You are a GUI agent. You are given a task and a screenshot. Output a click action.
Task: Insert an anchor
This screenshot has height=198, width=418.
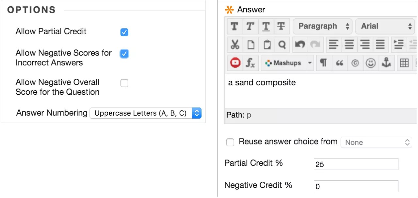point(386,63)
